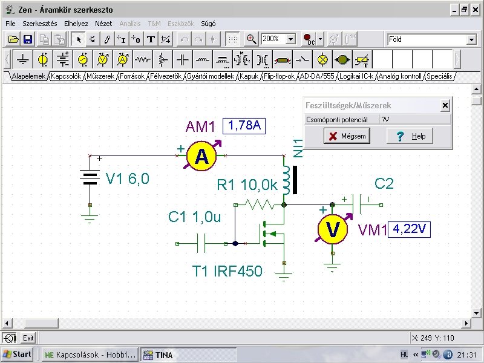Switch to the Kapuk tab
This screenshot has width=484, height=363.
click(x=249, y=76)
